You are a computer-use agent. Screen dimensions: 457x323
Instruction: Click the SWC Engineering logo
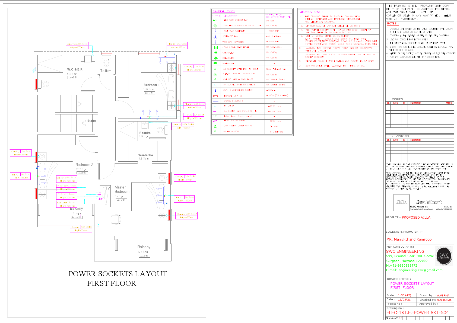click(443, 256)
